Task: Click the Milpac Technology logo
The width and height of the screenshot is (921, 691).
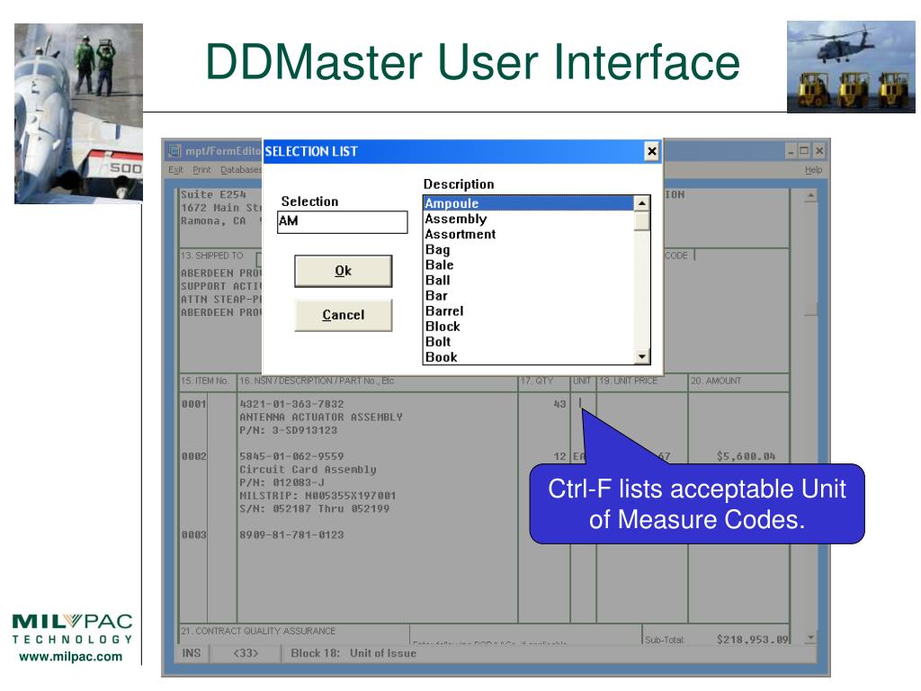Action: point(72,629)
